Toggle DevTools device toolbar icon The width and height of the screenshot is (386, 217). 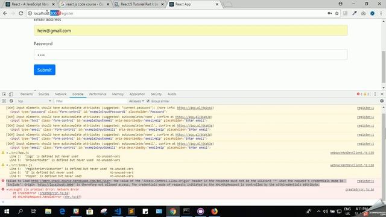point(11,94)
